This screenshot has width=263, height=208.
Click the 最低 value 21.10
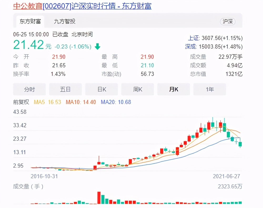pyautogui.click(x=147, y=65)
